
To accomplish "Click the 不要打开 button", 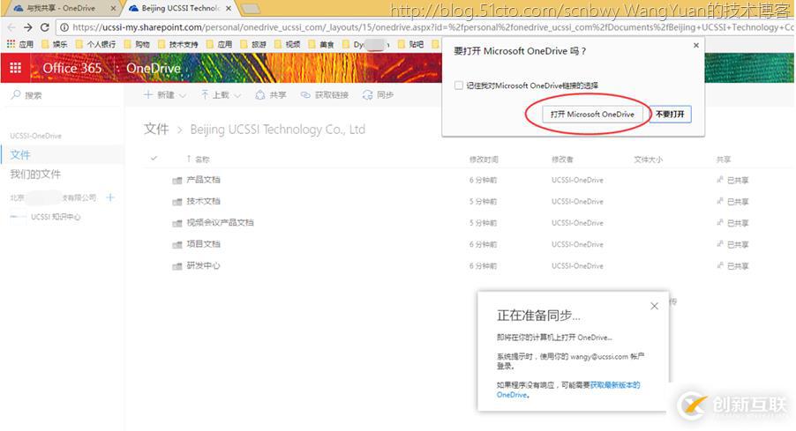I will (670, 114).
